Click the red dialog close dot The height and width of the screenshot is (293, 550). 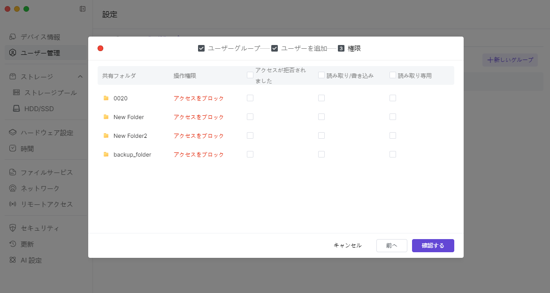pyautogui.click(x=100, y=48)
